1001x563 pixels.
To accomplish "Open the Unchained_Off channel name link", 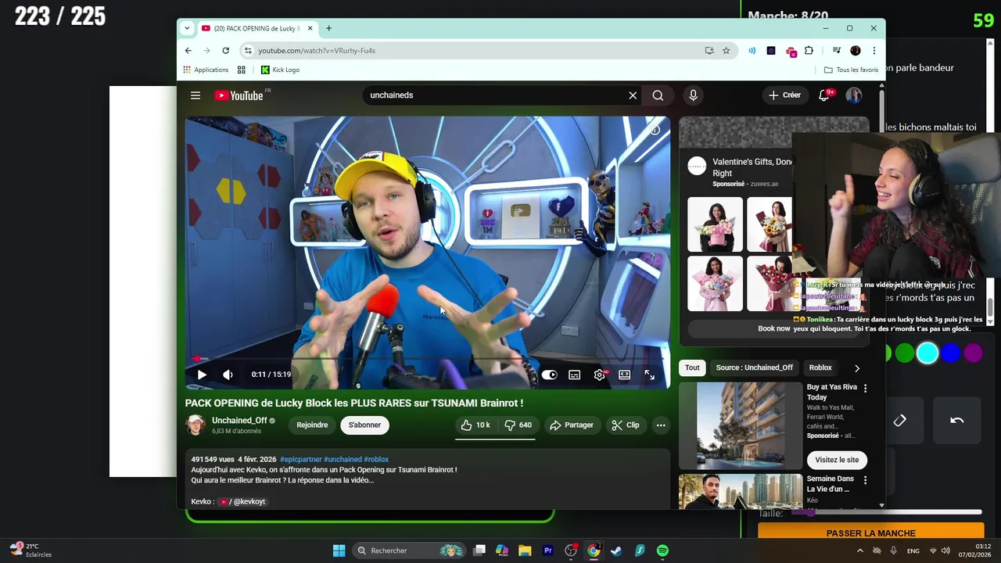I will [239, 420].
